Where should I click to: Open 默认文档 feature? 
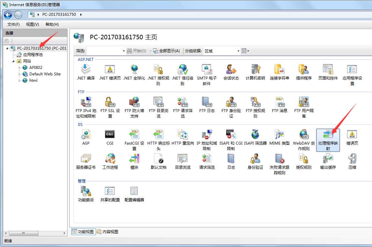(158, 162)
